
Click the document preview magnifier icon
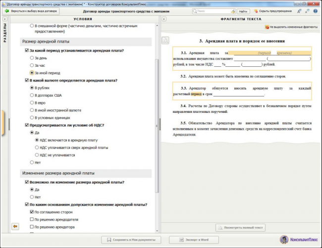(x=165, y=40)
